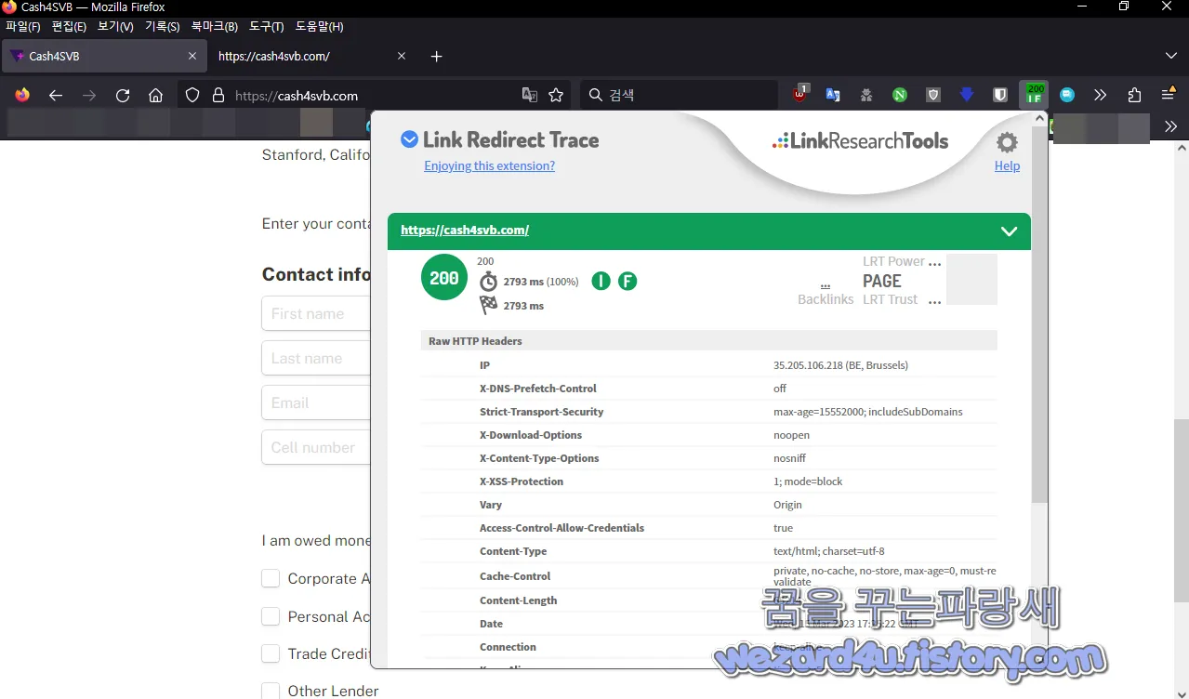Translate this page from the address bar icon
This screenshot has height=699, width=1189.
click(x=530, y=95)
